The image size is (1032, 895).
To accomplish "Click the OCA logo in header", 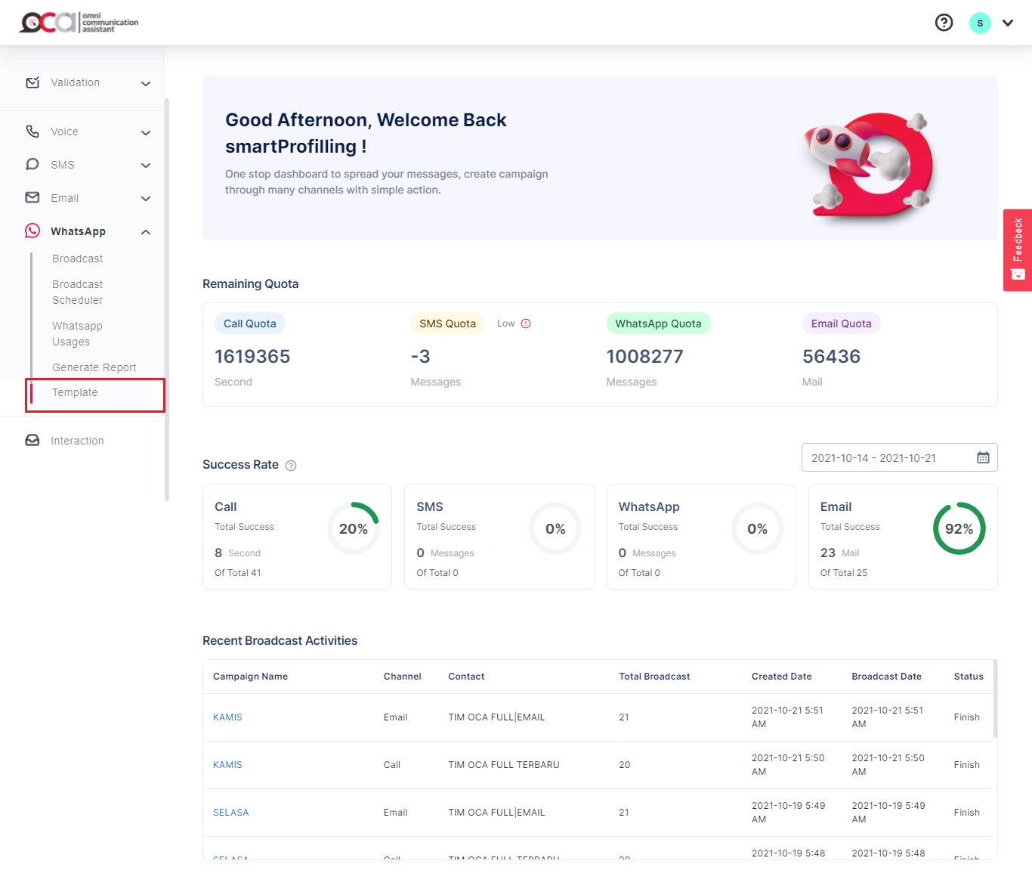I will [79, 23].
